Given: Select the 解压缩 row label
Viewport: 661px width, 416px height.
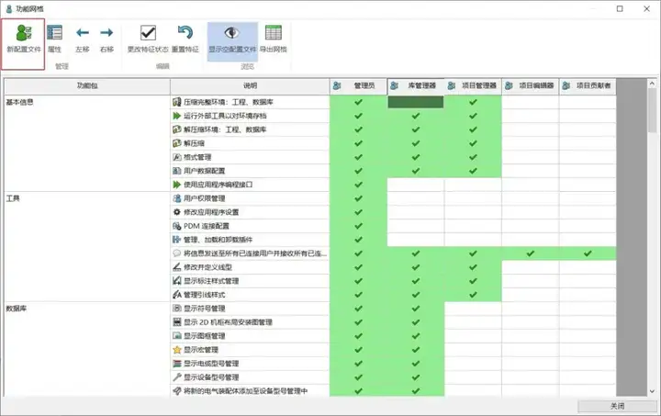Looking at the screenshot, I should pos(194,143).
